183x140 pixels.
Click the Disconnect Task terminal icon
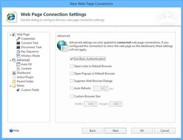[x=18, y=47]
